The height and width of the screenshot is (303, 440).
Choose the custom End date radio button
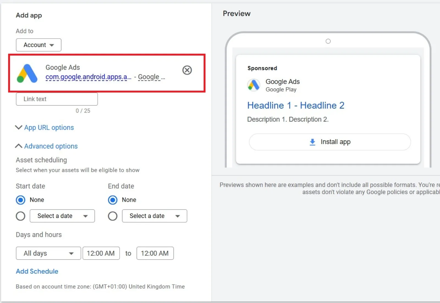coord(113,216)
